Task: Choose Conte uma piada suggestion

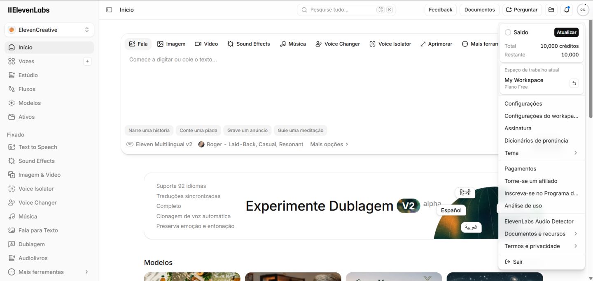Action: point(198,130)
